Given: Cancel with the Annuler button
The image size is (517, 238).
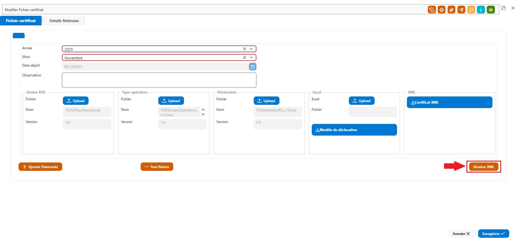Looking at the screenshot, I should coord(461,234).
